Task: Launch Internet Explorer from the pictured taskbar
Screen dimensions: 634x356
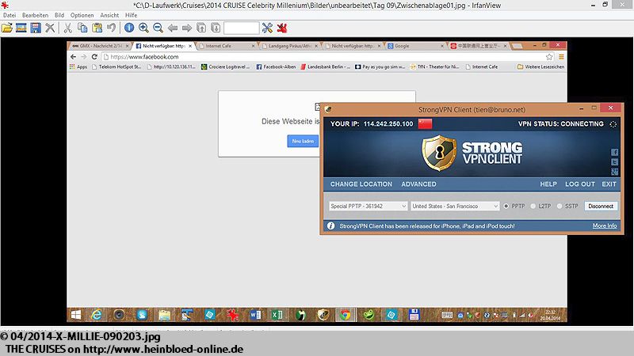Action: [x=96, y=315]
